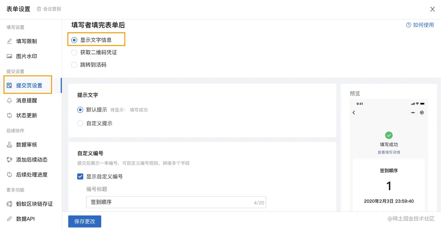Click the pencil icon beside 填写限制
Screen dimensions: 441x228
click(10, 41)
